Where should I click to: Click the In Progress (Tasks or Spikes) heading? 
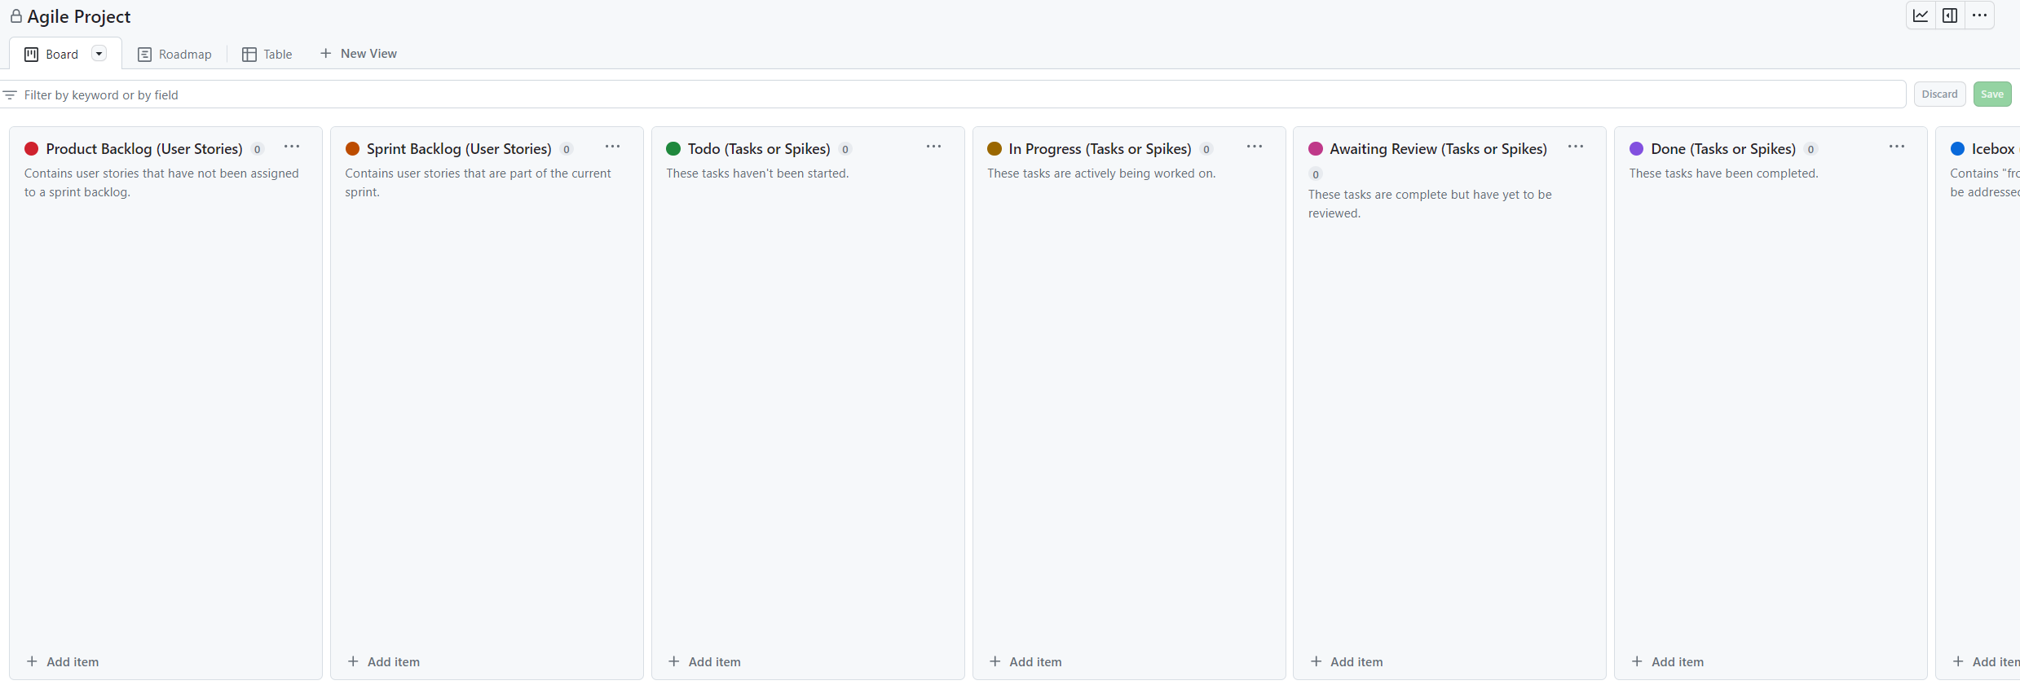1100,149
